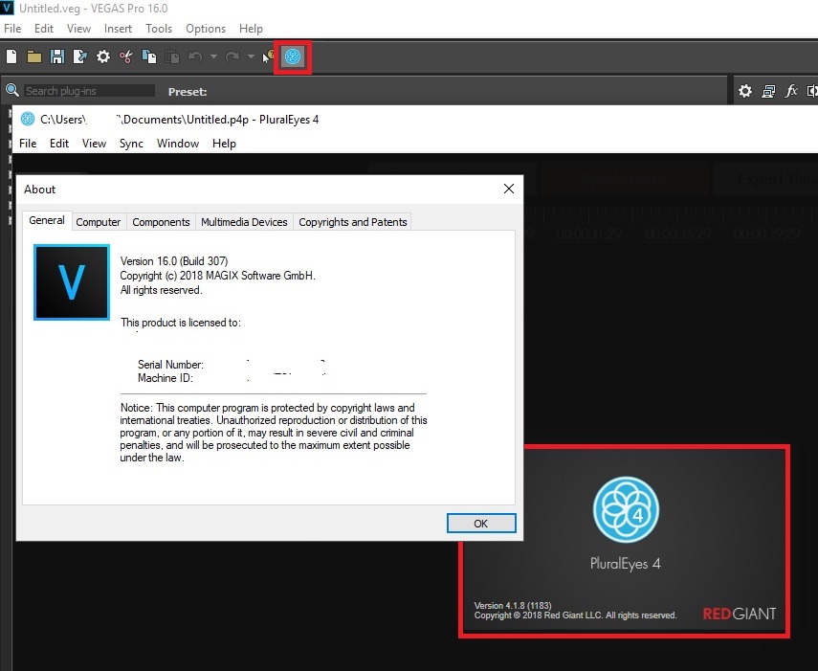Screen dimensions: 818x671
Task: Click the Copy icon in toolbar
Action: coord(149,56)
